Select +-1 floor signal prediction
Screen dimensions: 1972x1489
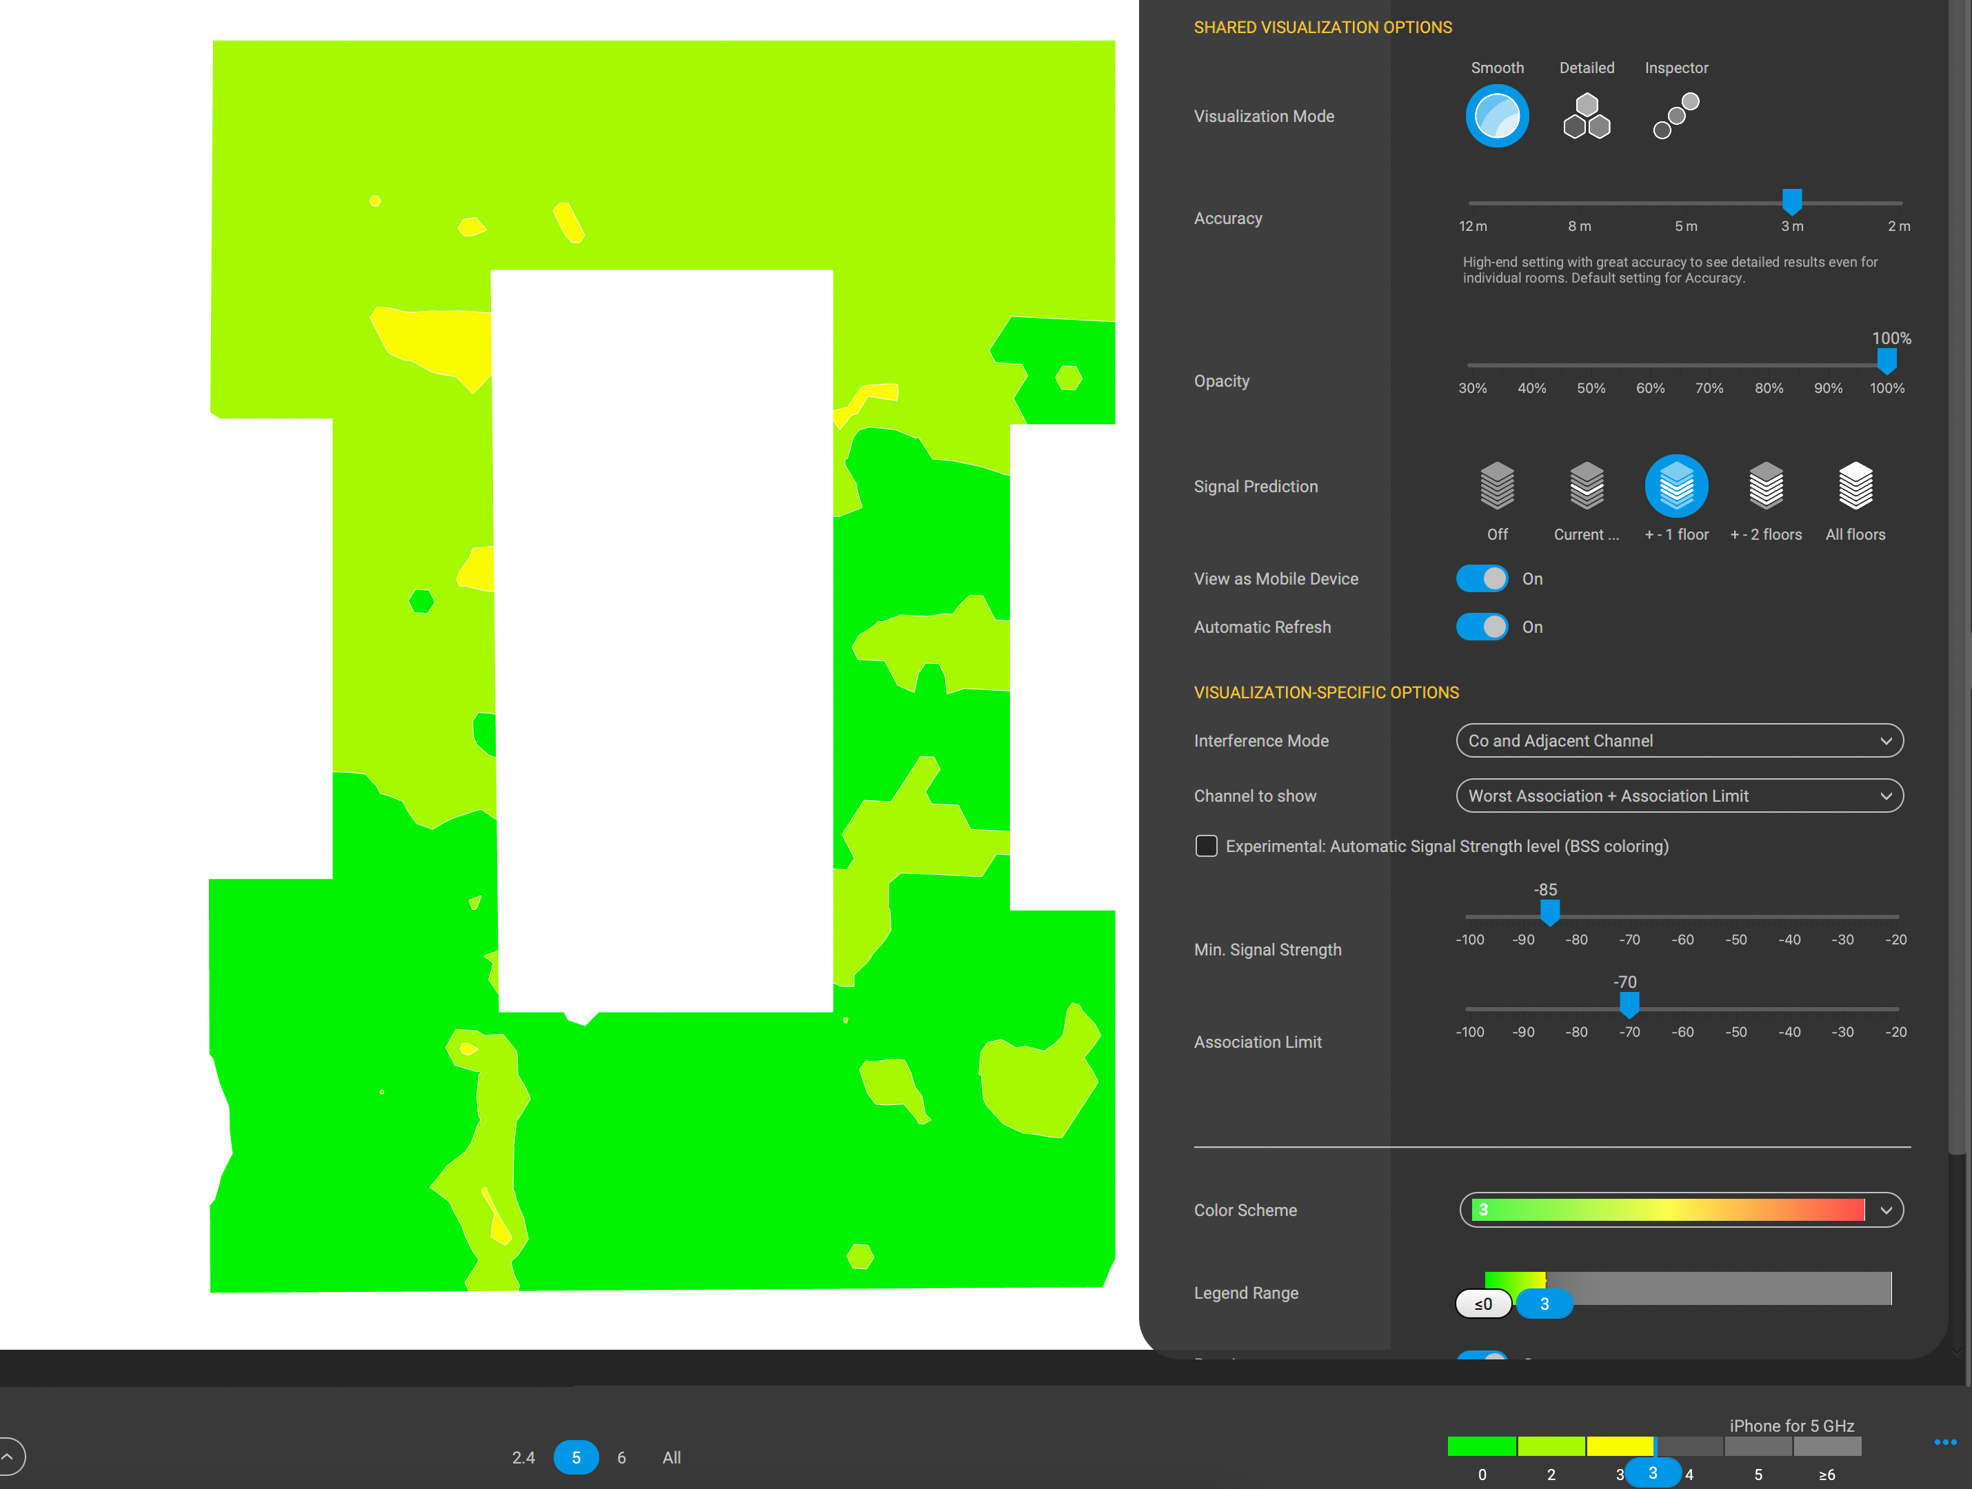pyautogui.click(x=1676, y=487)
